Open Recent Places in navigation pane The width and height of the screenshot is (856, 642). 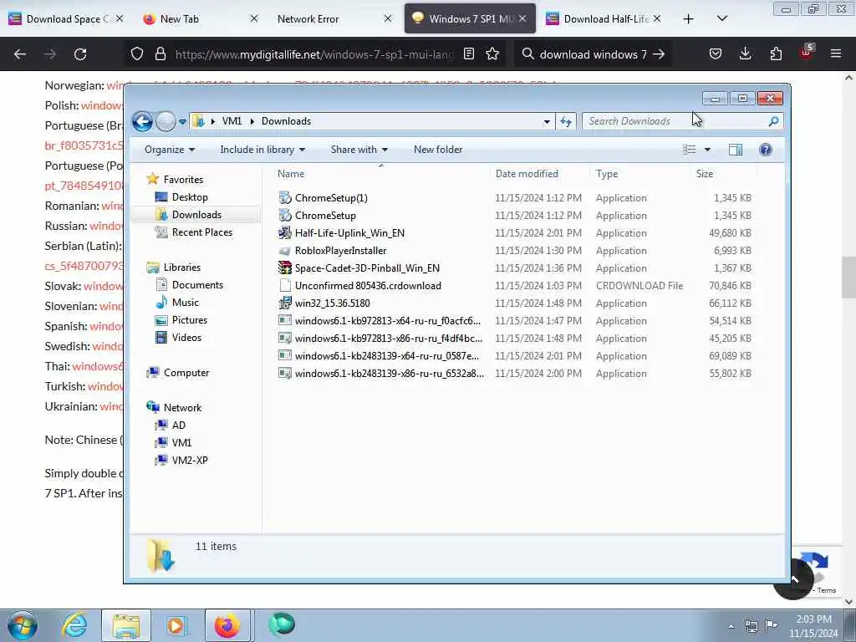point(202,232)
